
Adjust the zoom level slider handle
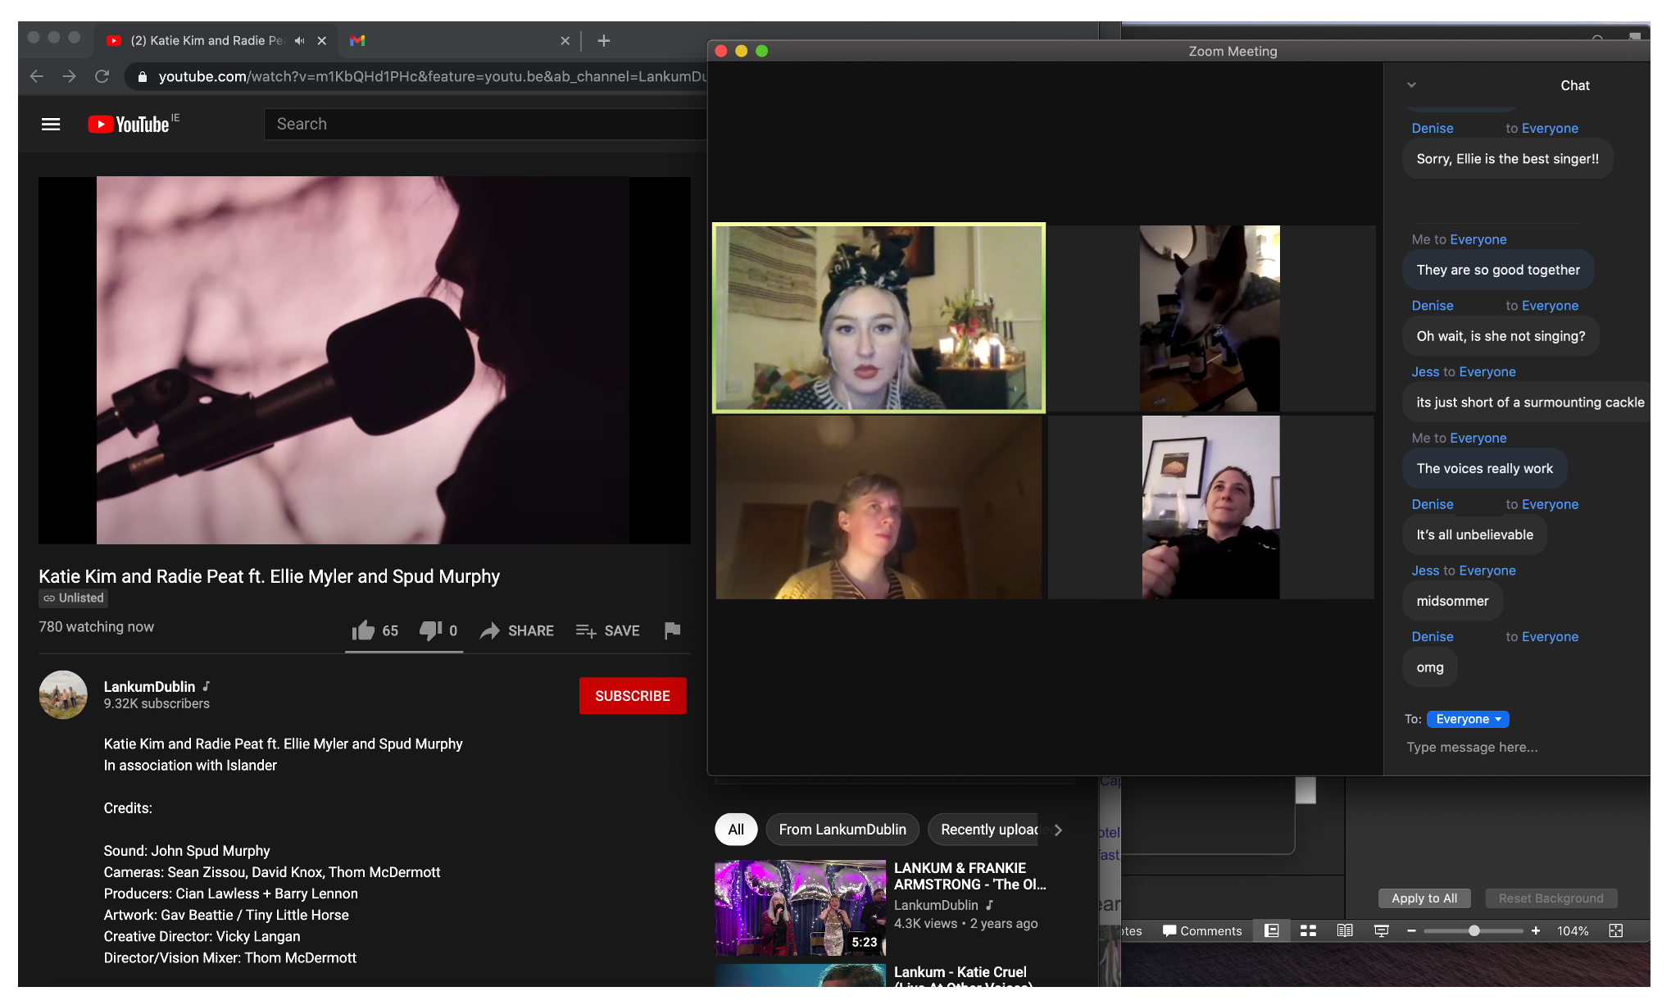1473,931
